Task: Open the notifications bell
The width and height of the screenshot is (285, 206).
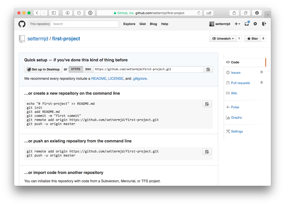Action: (x=246, y=24)
